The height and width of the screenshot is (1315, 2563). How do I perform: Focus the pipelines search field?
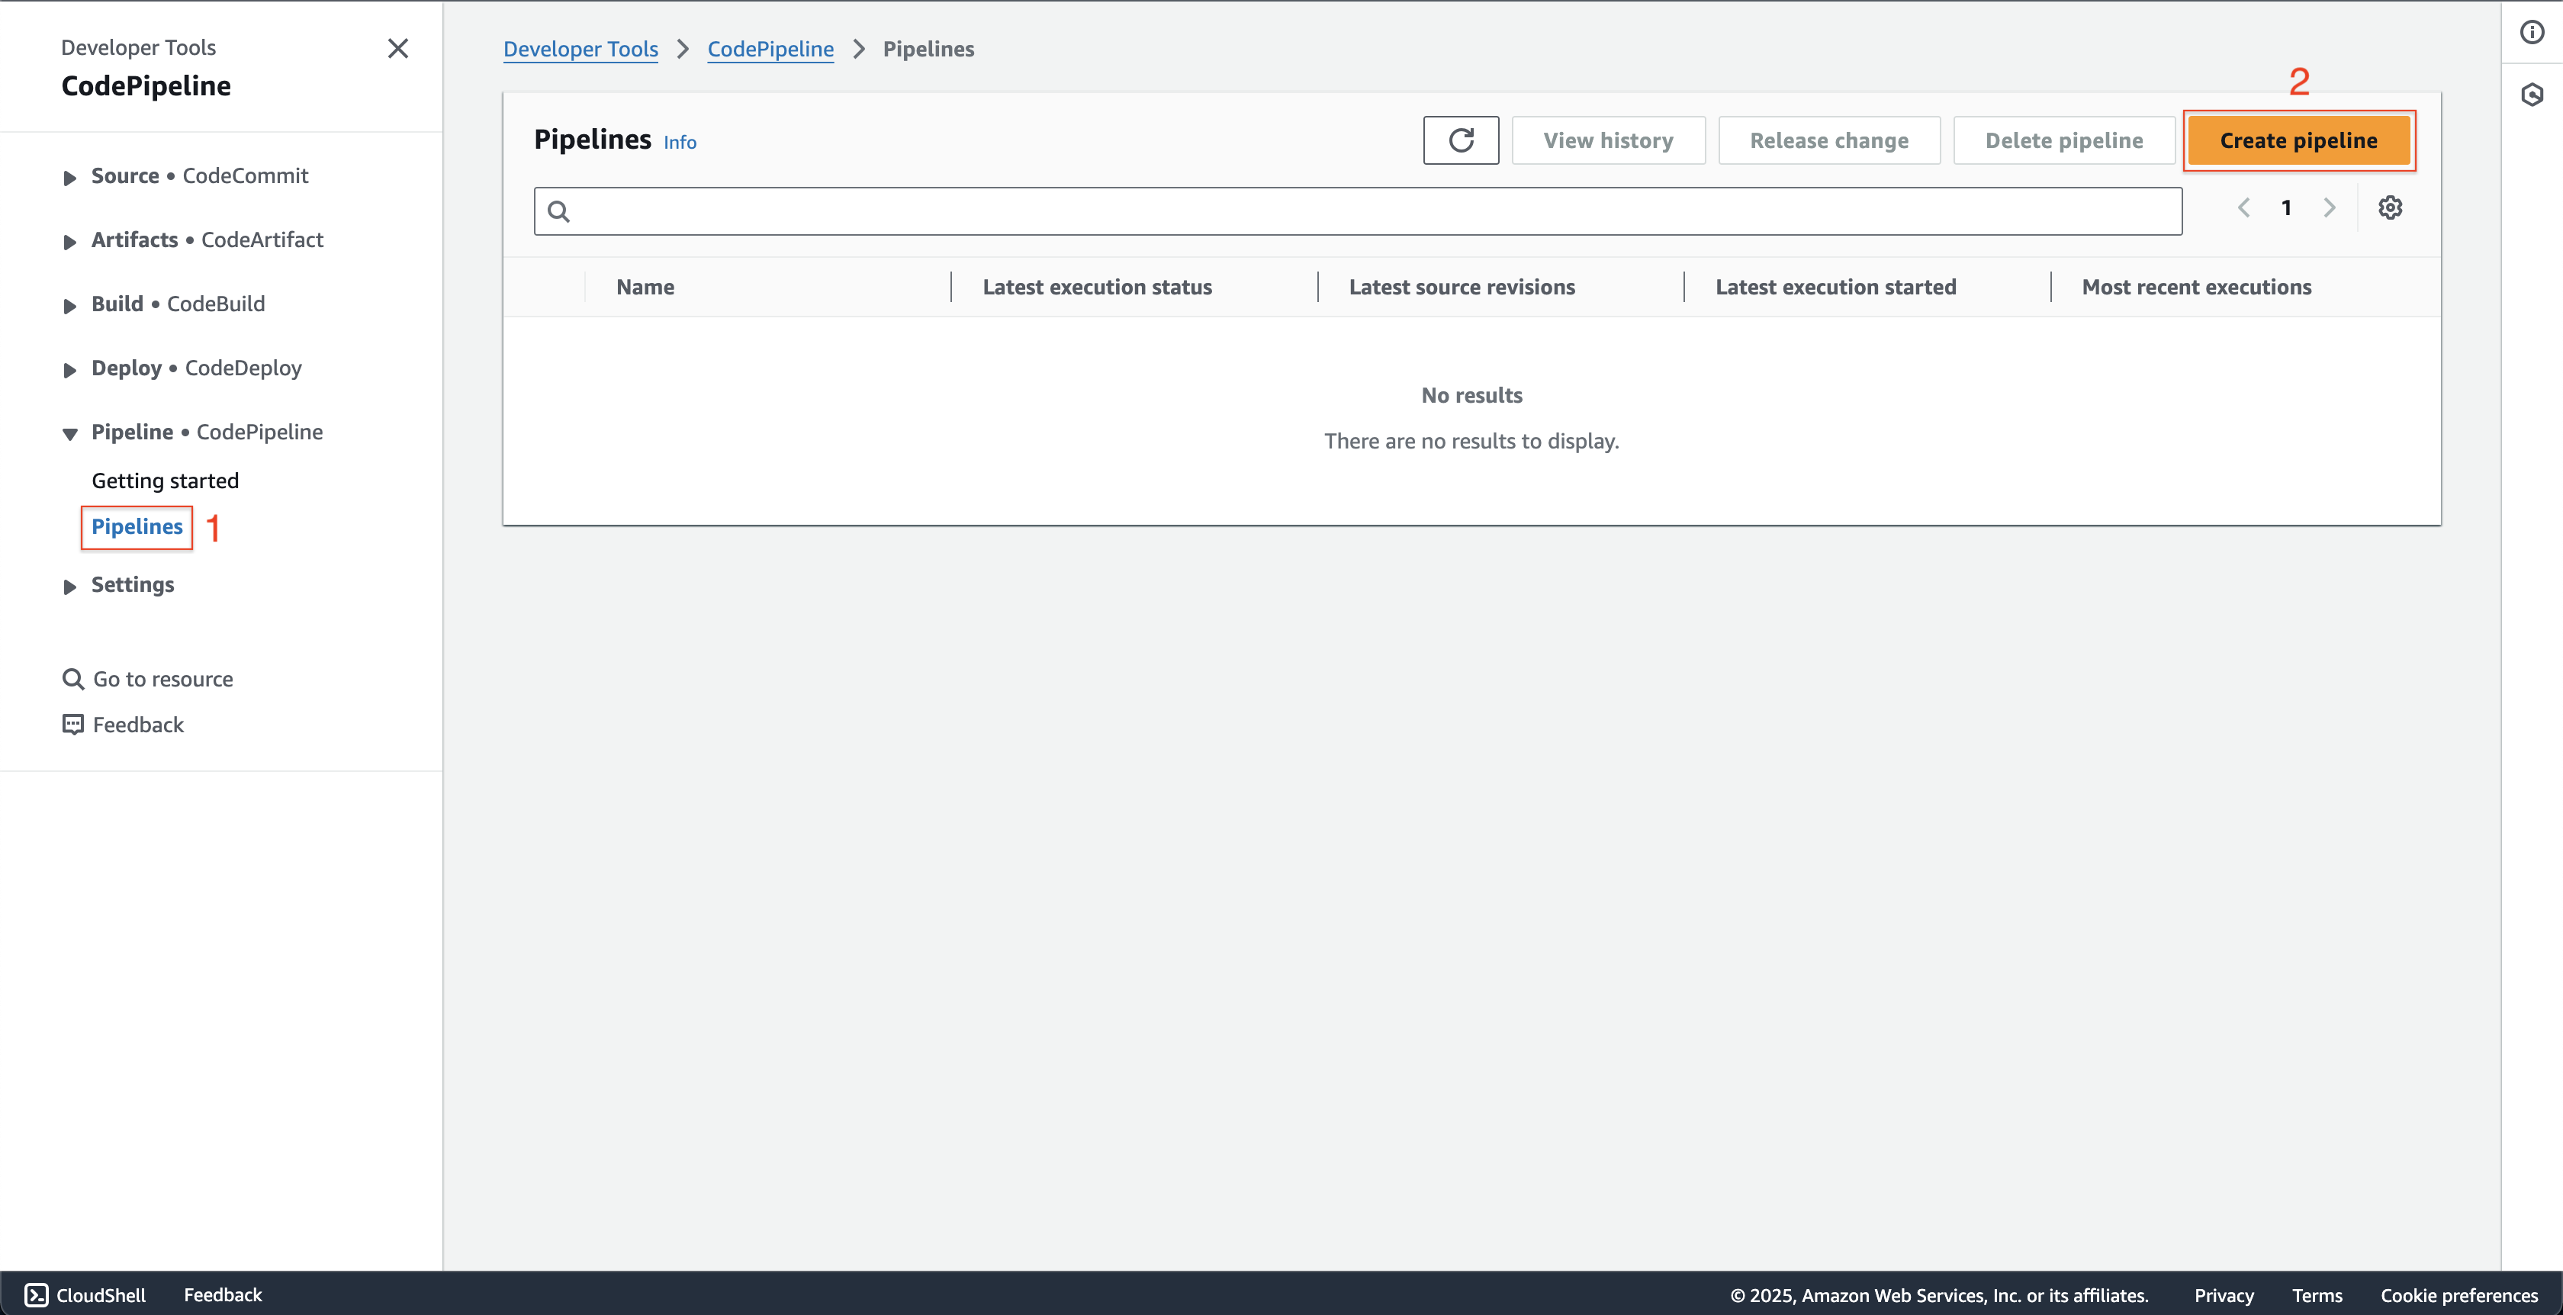(x=1358, y=211)
